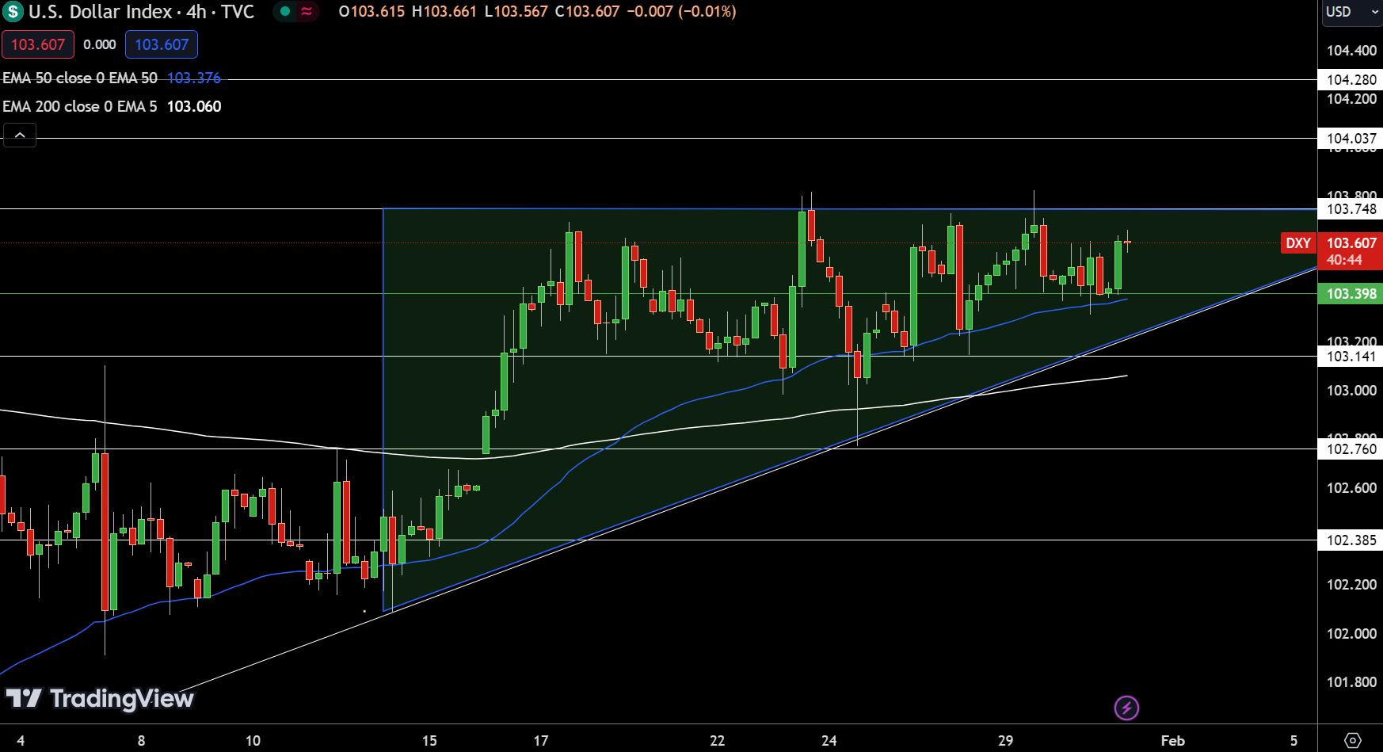Viewport: 1383px width, 752px height.
Task: Click the red DXY symbol label
Action: click(x=1297, y=243)
